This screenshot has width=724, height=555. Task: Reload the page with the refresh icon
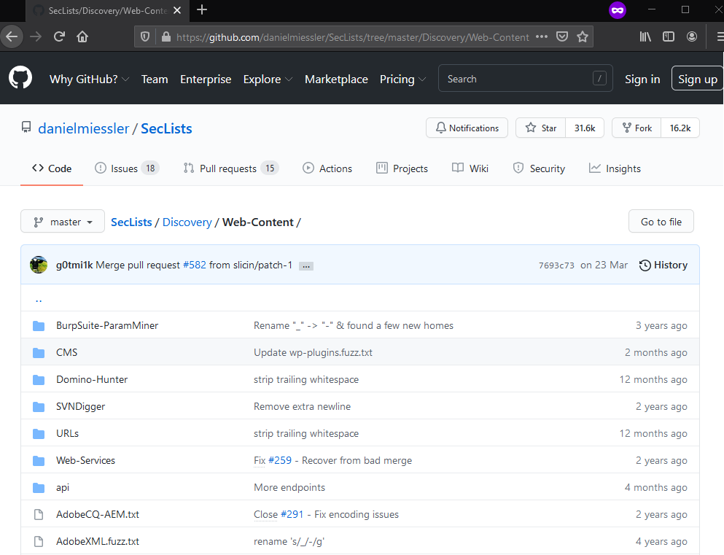(59, 36)
